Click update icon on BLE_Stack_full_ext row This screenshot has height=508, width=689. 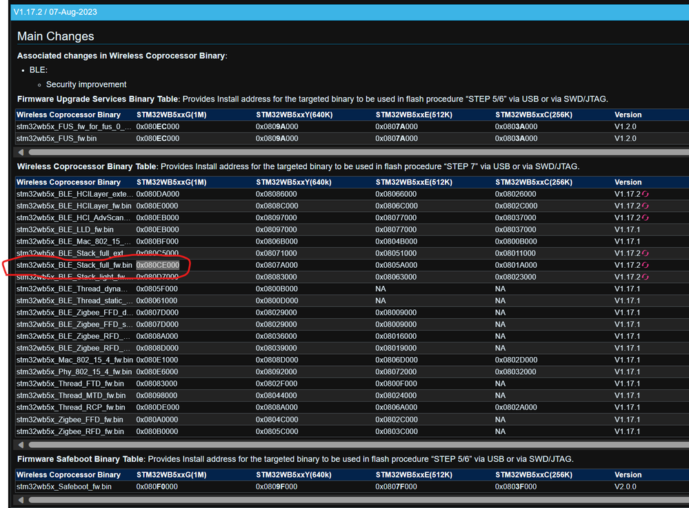645,253
